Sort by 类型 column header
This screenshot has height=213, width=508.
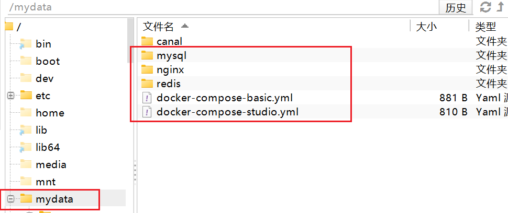click(485, 27)
